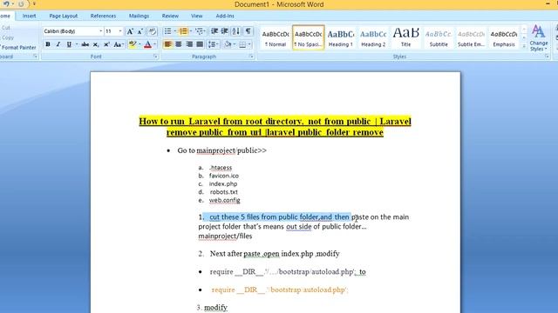Justify the text
Screen dimensions: 558x313
[200, 44]
